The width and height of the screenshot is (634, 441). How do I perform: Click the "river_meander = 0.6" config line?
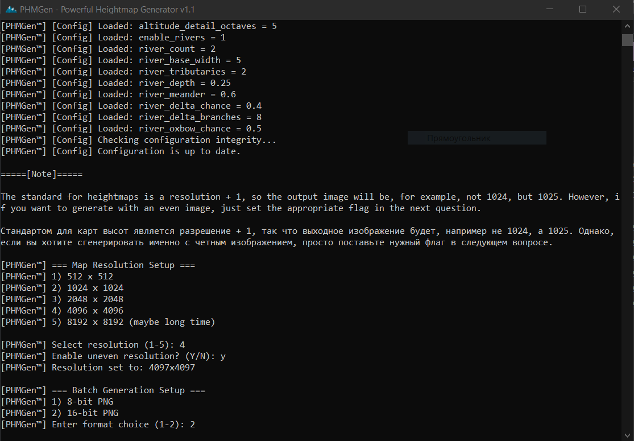[118, 94]
